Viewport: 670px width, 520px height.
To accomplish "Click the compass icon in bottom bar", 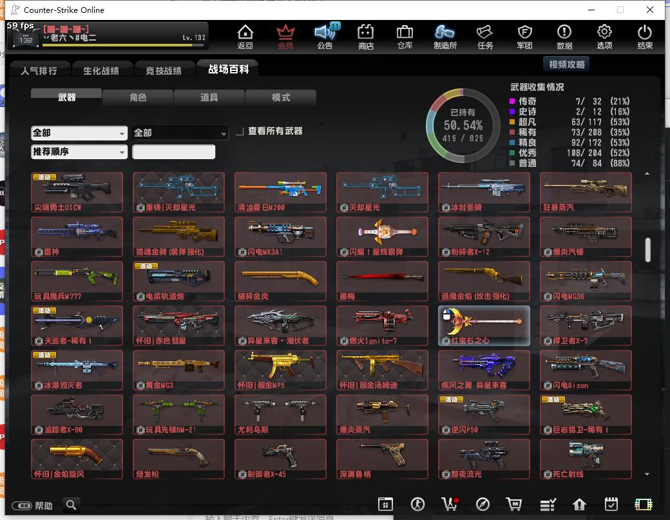I will [483, 505].
